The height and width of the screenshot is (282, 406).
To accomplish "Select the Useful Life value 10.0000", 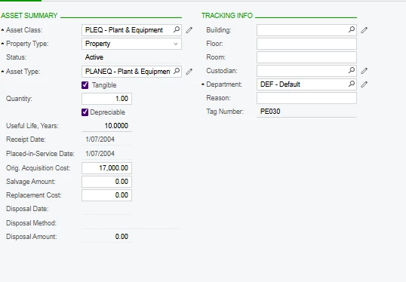I will (116, 126).
